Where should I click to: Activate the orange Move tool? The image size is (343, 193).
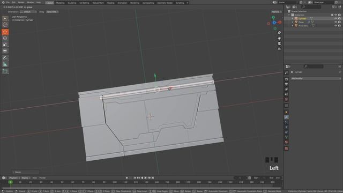point(5,32)
